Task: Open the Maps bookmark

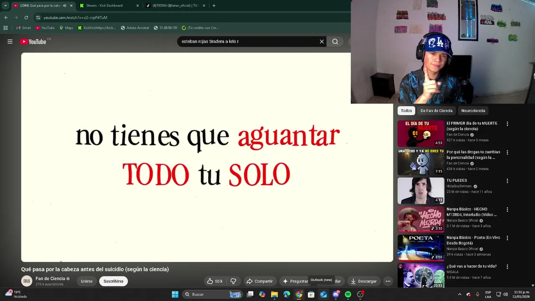Action: (x=66, y=28)
